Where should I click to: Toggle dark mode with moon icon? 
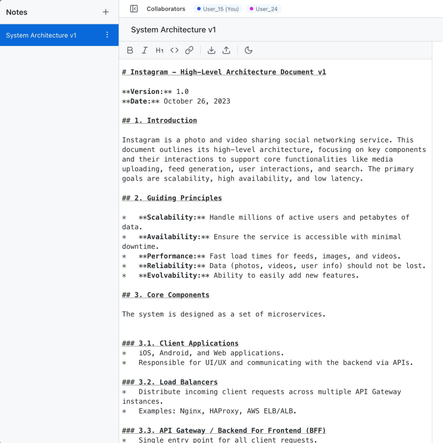[x=249, y=51]
